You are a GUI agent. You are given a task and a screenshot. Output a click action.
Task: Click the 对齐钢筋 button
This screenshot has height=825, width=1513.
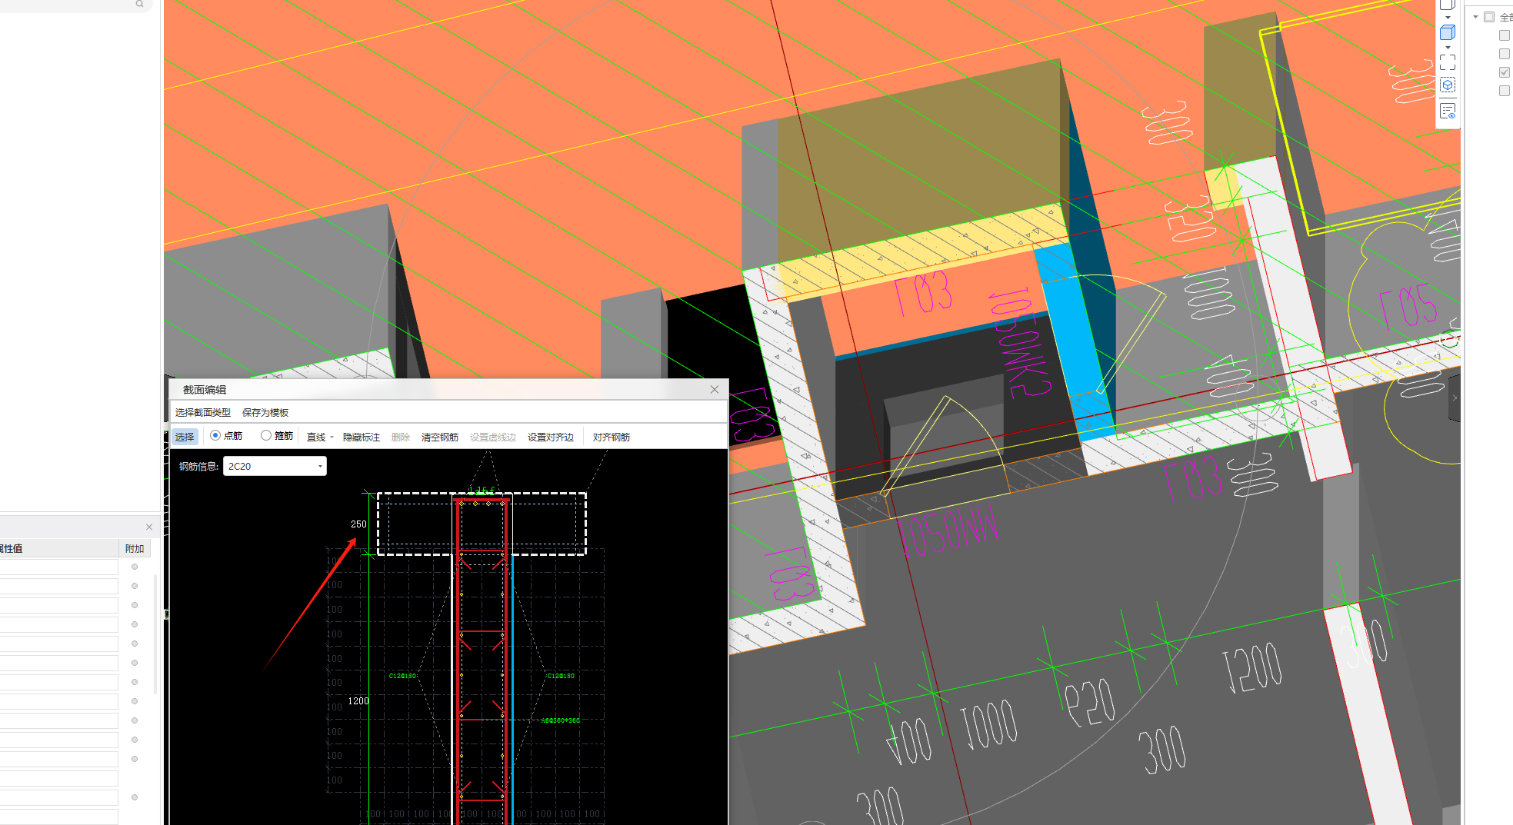point(612,437)
